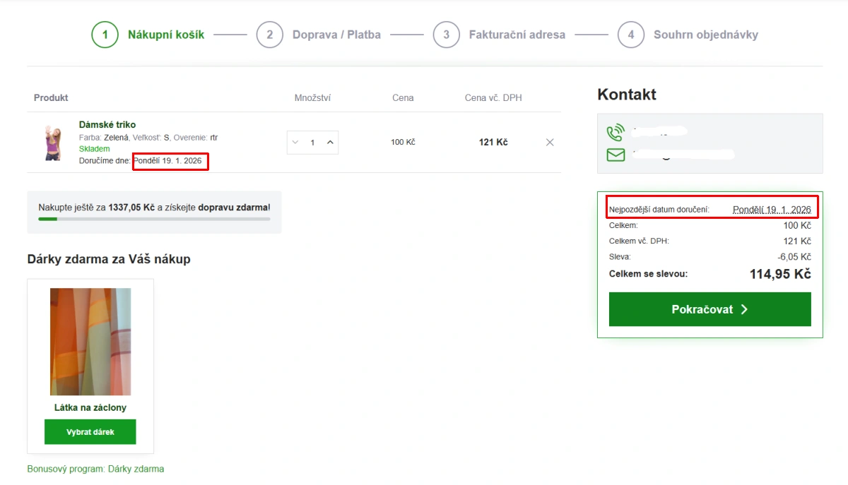Click the phone contact icon
This screenshot has height=485, width=848.
tap(616, 132)
